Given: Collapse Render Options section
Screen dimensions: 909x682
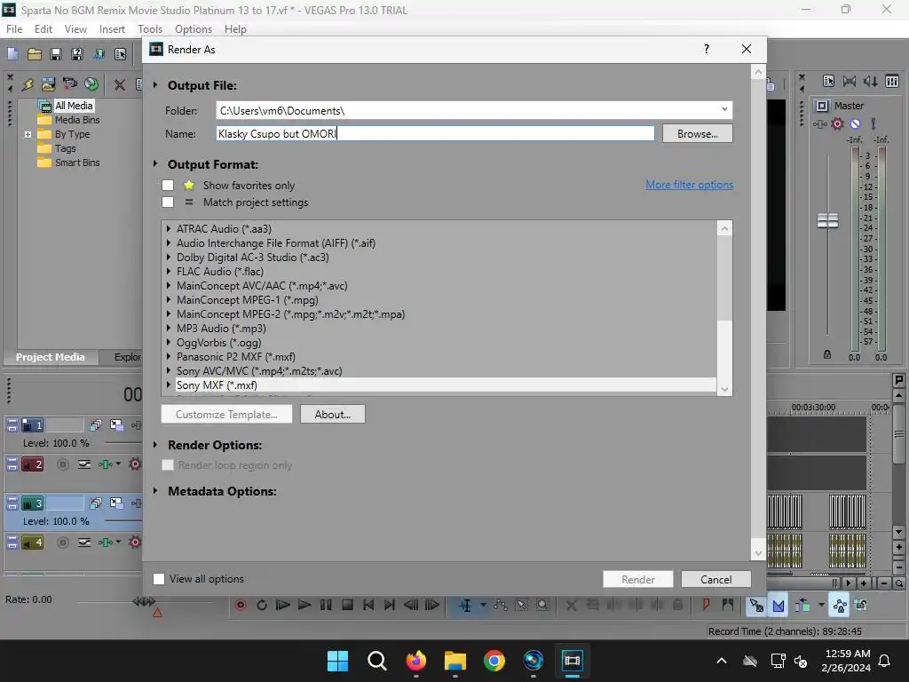Looking at the screenshot, I should click(155, 445).
